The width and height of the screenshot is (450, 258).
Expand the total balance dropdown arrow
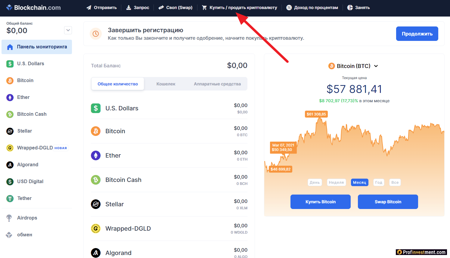pos(68,30)
